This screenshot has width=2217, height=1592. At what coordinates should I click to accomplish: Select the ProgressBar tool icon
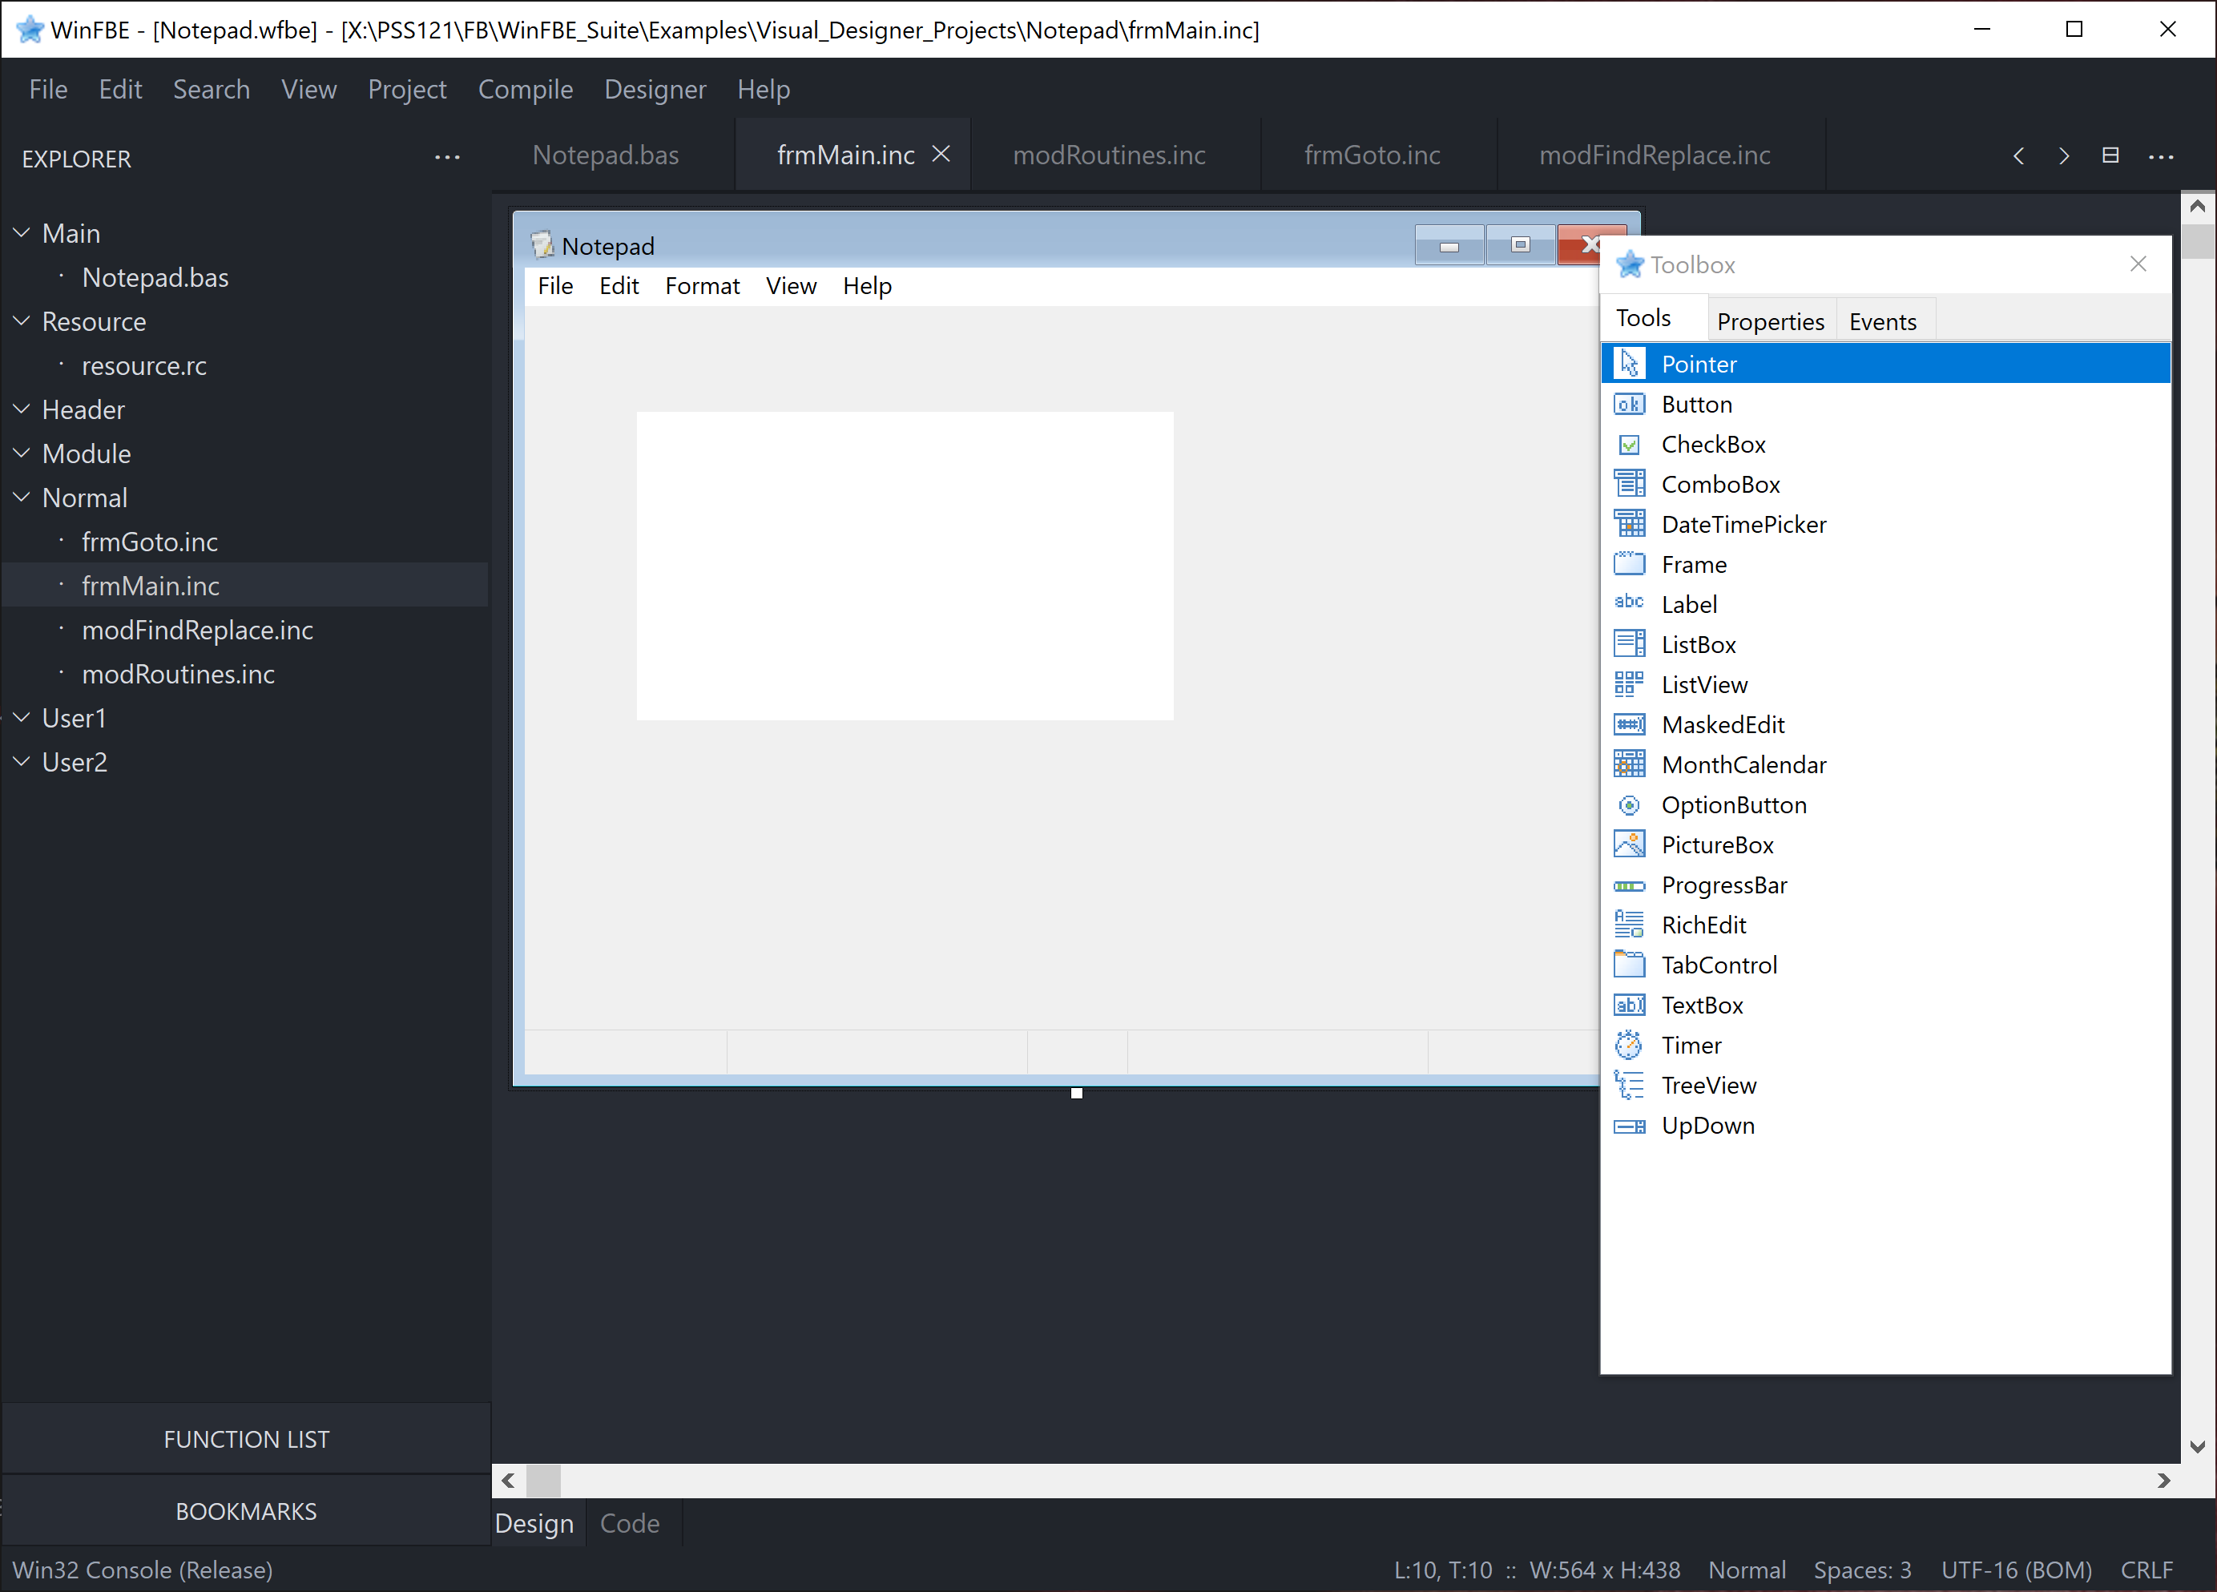coord(1629,885)
